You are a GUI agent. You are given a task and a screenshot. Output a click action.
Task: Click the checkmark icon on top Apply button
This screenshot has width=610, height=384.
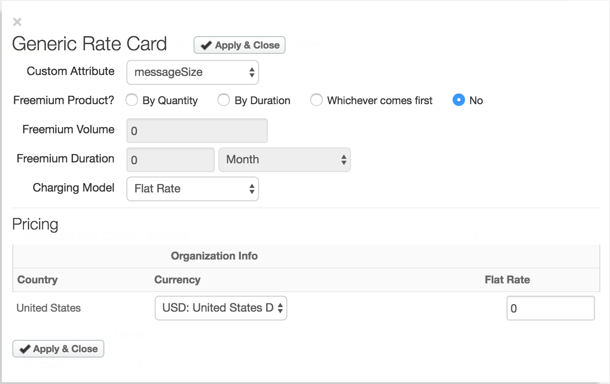point(206,45)
